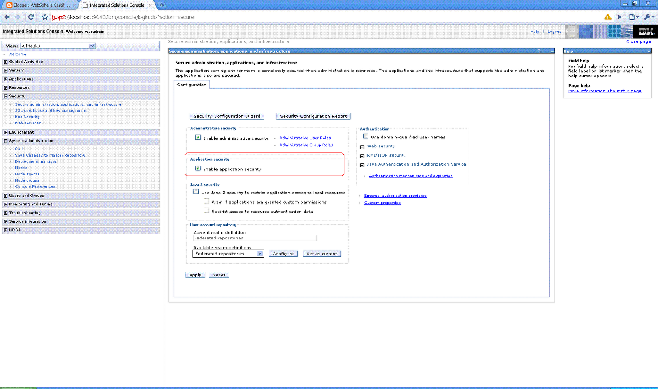Click the play go arrow beside address bar
This screenshot has width=658, height=389.
coord(620,17)
